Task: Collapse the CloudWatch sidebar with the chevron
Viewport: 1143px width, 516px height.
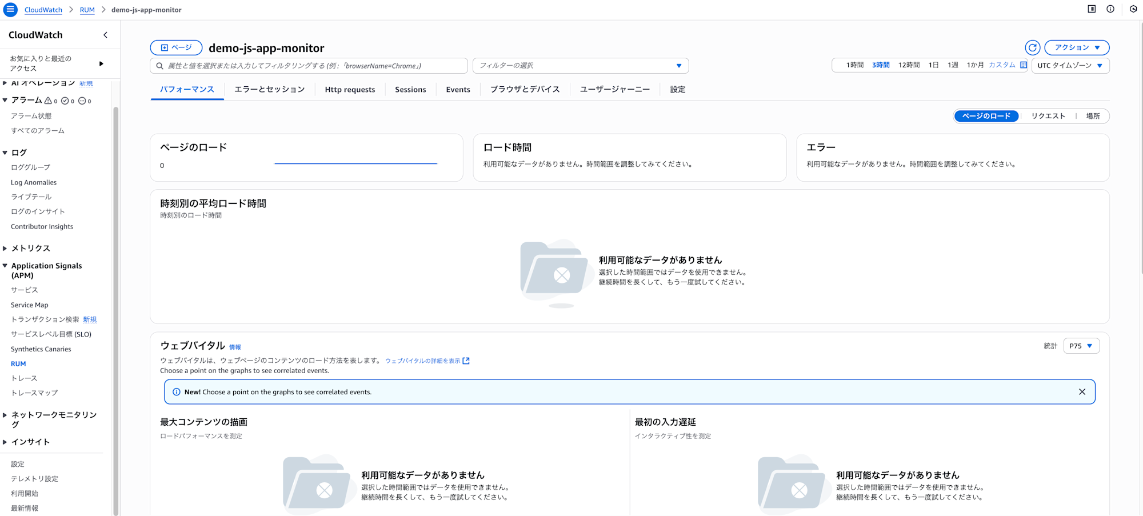Action: 105,35
